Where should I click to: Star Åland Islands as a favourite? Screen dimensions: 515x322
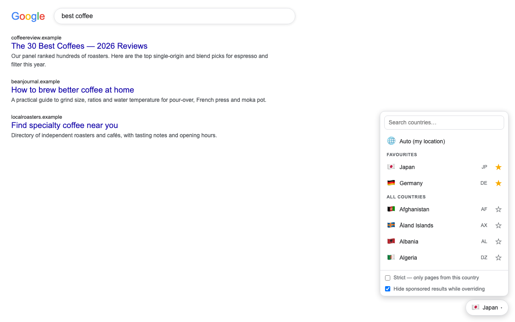tap(498, 225)
